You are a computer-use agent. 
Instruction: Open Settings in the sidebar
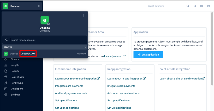[15, 95]
